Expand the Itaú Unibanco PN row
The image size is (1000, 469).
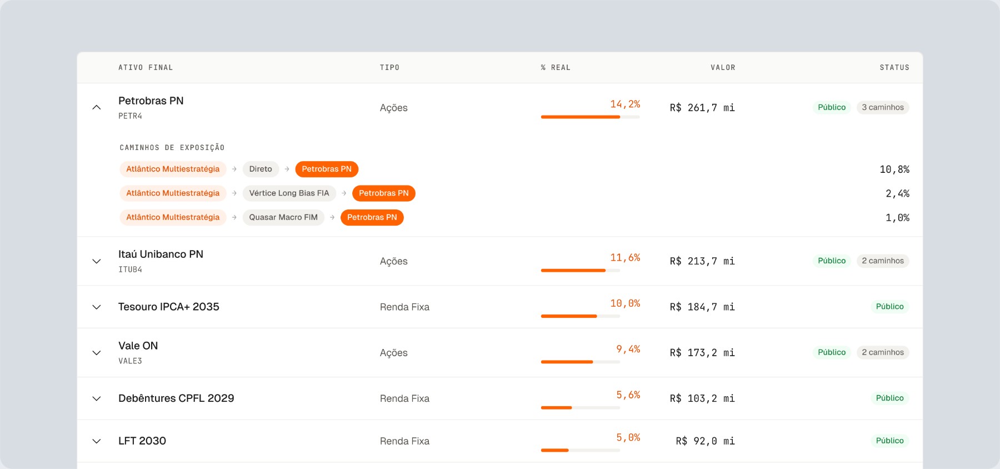[97, 261]
